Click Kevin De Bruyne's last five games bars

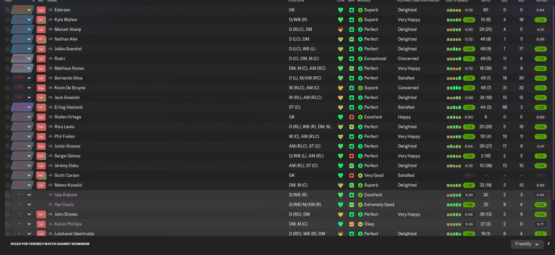454,88
